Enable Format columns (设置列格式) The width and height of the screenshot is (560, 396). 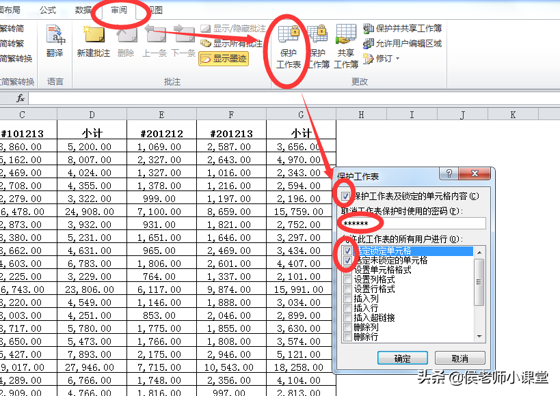tap(347, 279)
